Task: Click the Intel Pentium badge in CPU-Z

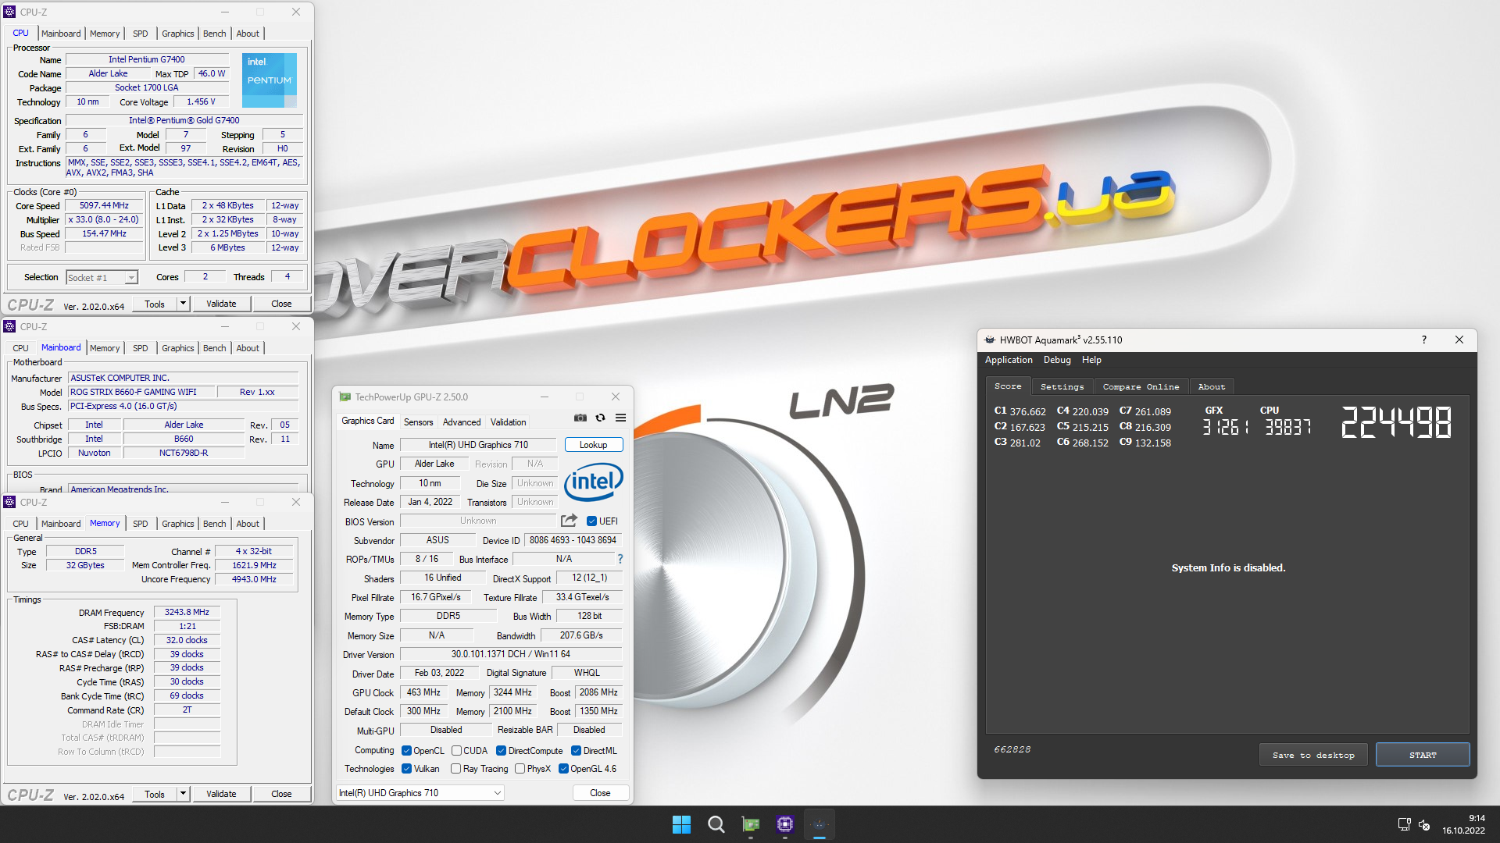Action: click(x=269, y=80)
